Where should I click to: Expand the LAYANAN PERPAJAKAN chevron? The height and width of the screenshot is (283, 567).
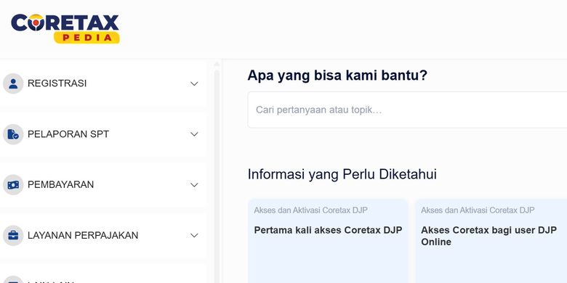(x=194, y=235)
